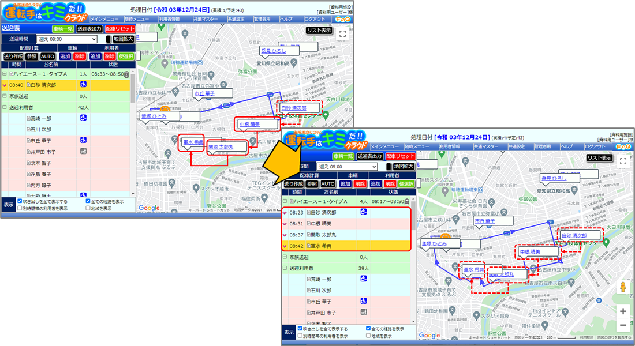
Task: Check 地域を表示 in the lower-right window
Action: (368, 336)
